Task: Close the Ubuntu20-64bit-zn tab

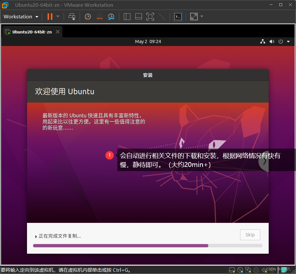Action: 58,32
